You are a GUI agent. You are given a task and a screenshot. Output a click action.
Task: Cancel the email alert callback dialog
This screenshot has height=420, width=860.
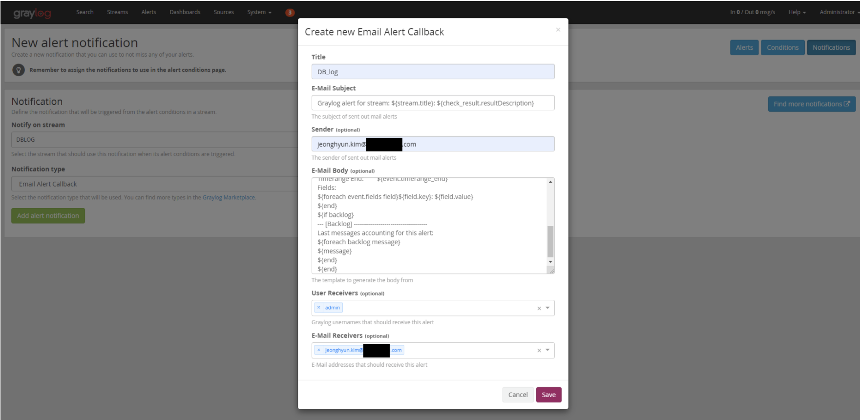click(x=518, y=395)
